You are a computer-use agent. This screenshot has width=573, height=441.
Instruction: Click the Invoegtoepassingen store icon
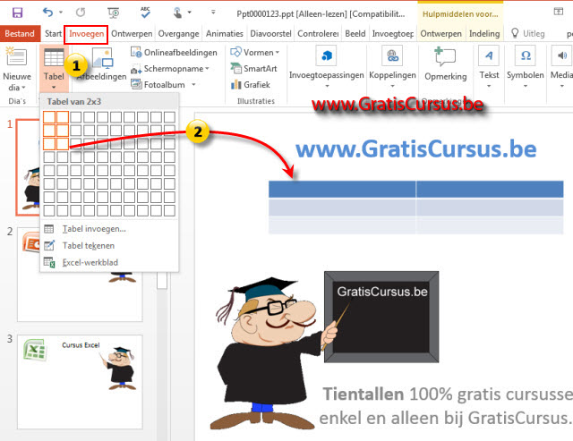point(327,55)
